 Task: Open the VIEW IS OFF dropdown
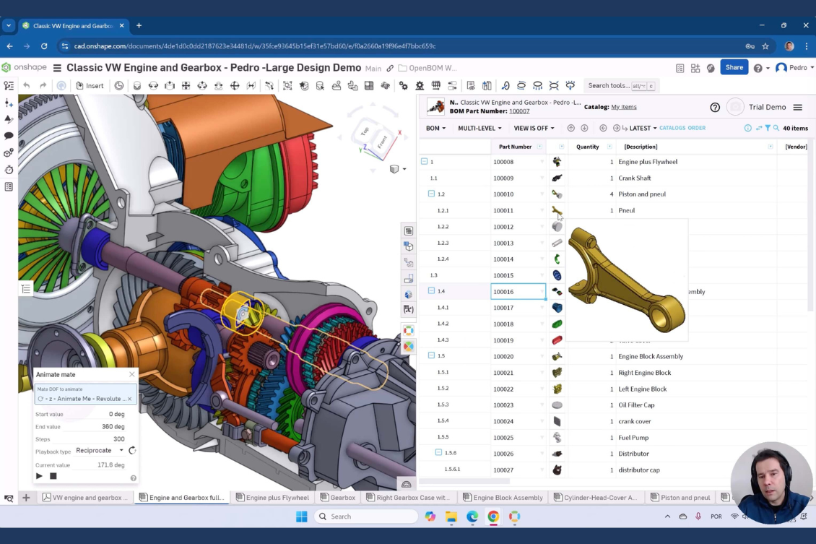tap(534, 128)
